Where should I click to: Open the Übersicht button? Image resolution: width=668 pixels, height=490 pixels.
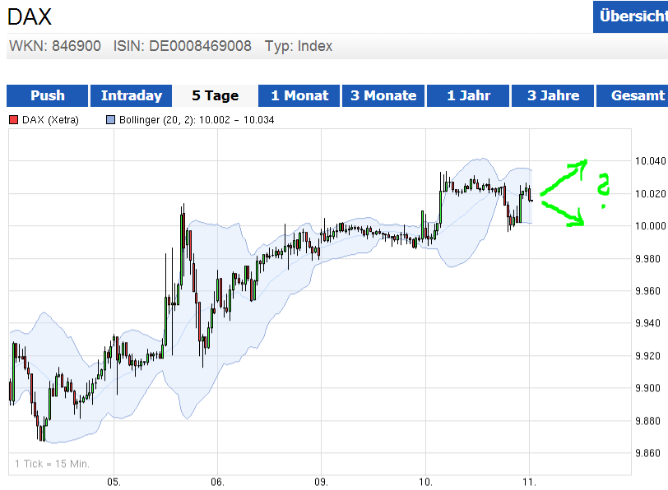coord(630,16)
